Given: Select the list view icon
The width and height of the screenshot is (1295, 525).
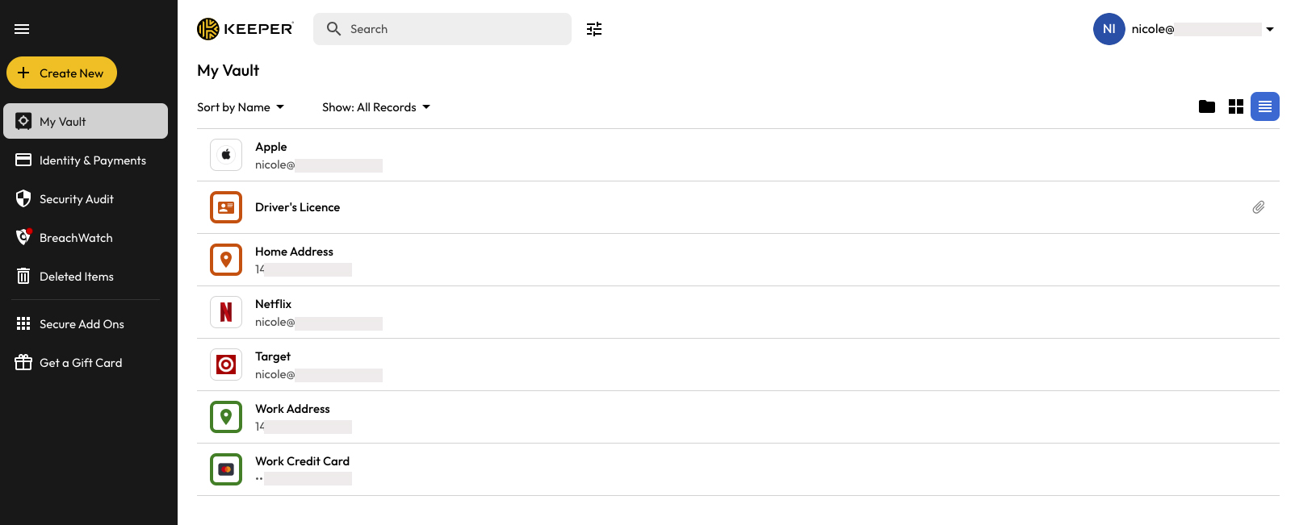Looking at the screenshot, I should (1265, 106).
